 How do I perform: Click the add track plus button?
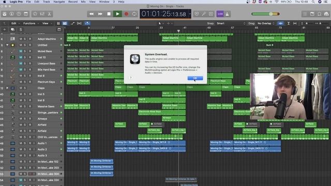click(5, 29)
